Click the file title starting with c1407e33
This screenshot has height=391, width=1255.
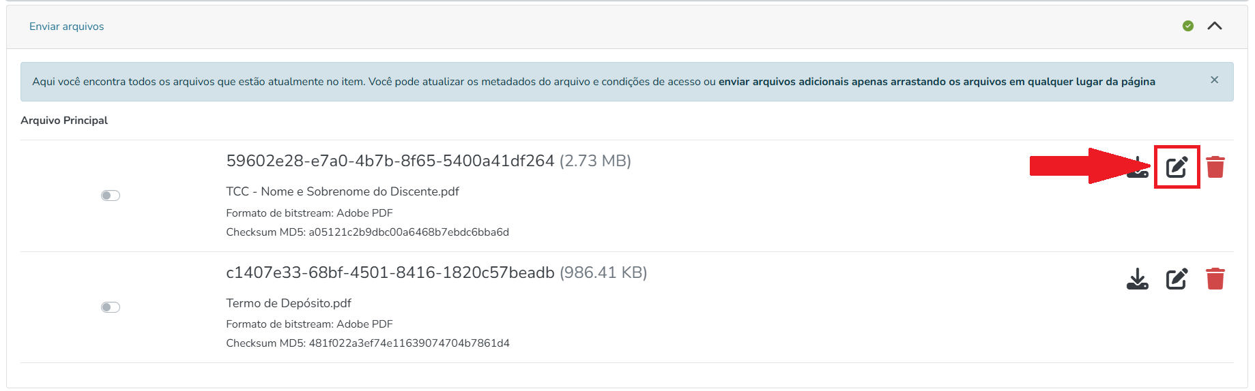(390, 272)
